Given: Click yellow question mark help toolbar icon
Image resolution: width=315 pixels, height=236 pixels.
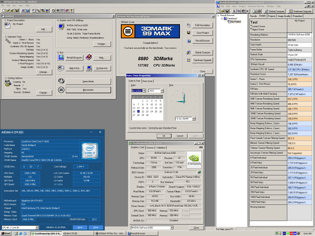Looking at the screenshot, I should (x=71, y=11).
